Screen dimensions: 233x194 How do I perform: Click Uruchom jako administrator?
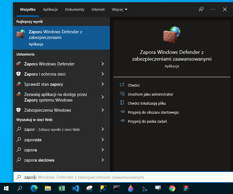[150, 94]
